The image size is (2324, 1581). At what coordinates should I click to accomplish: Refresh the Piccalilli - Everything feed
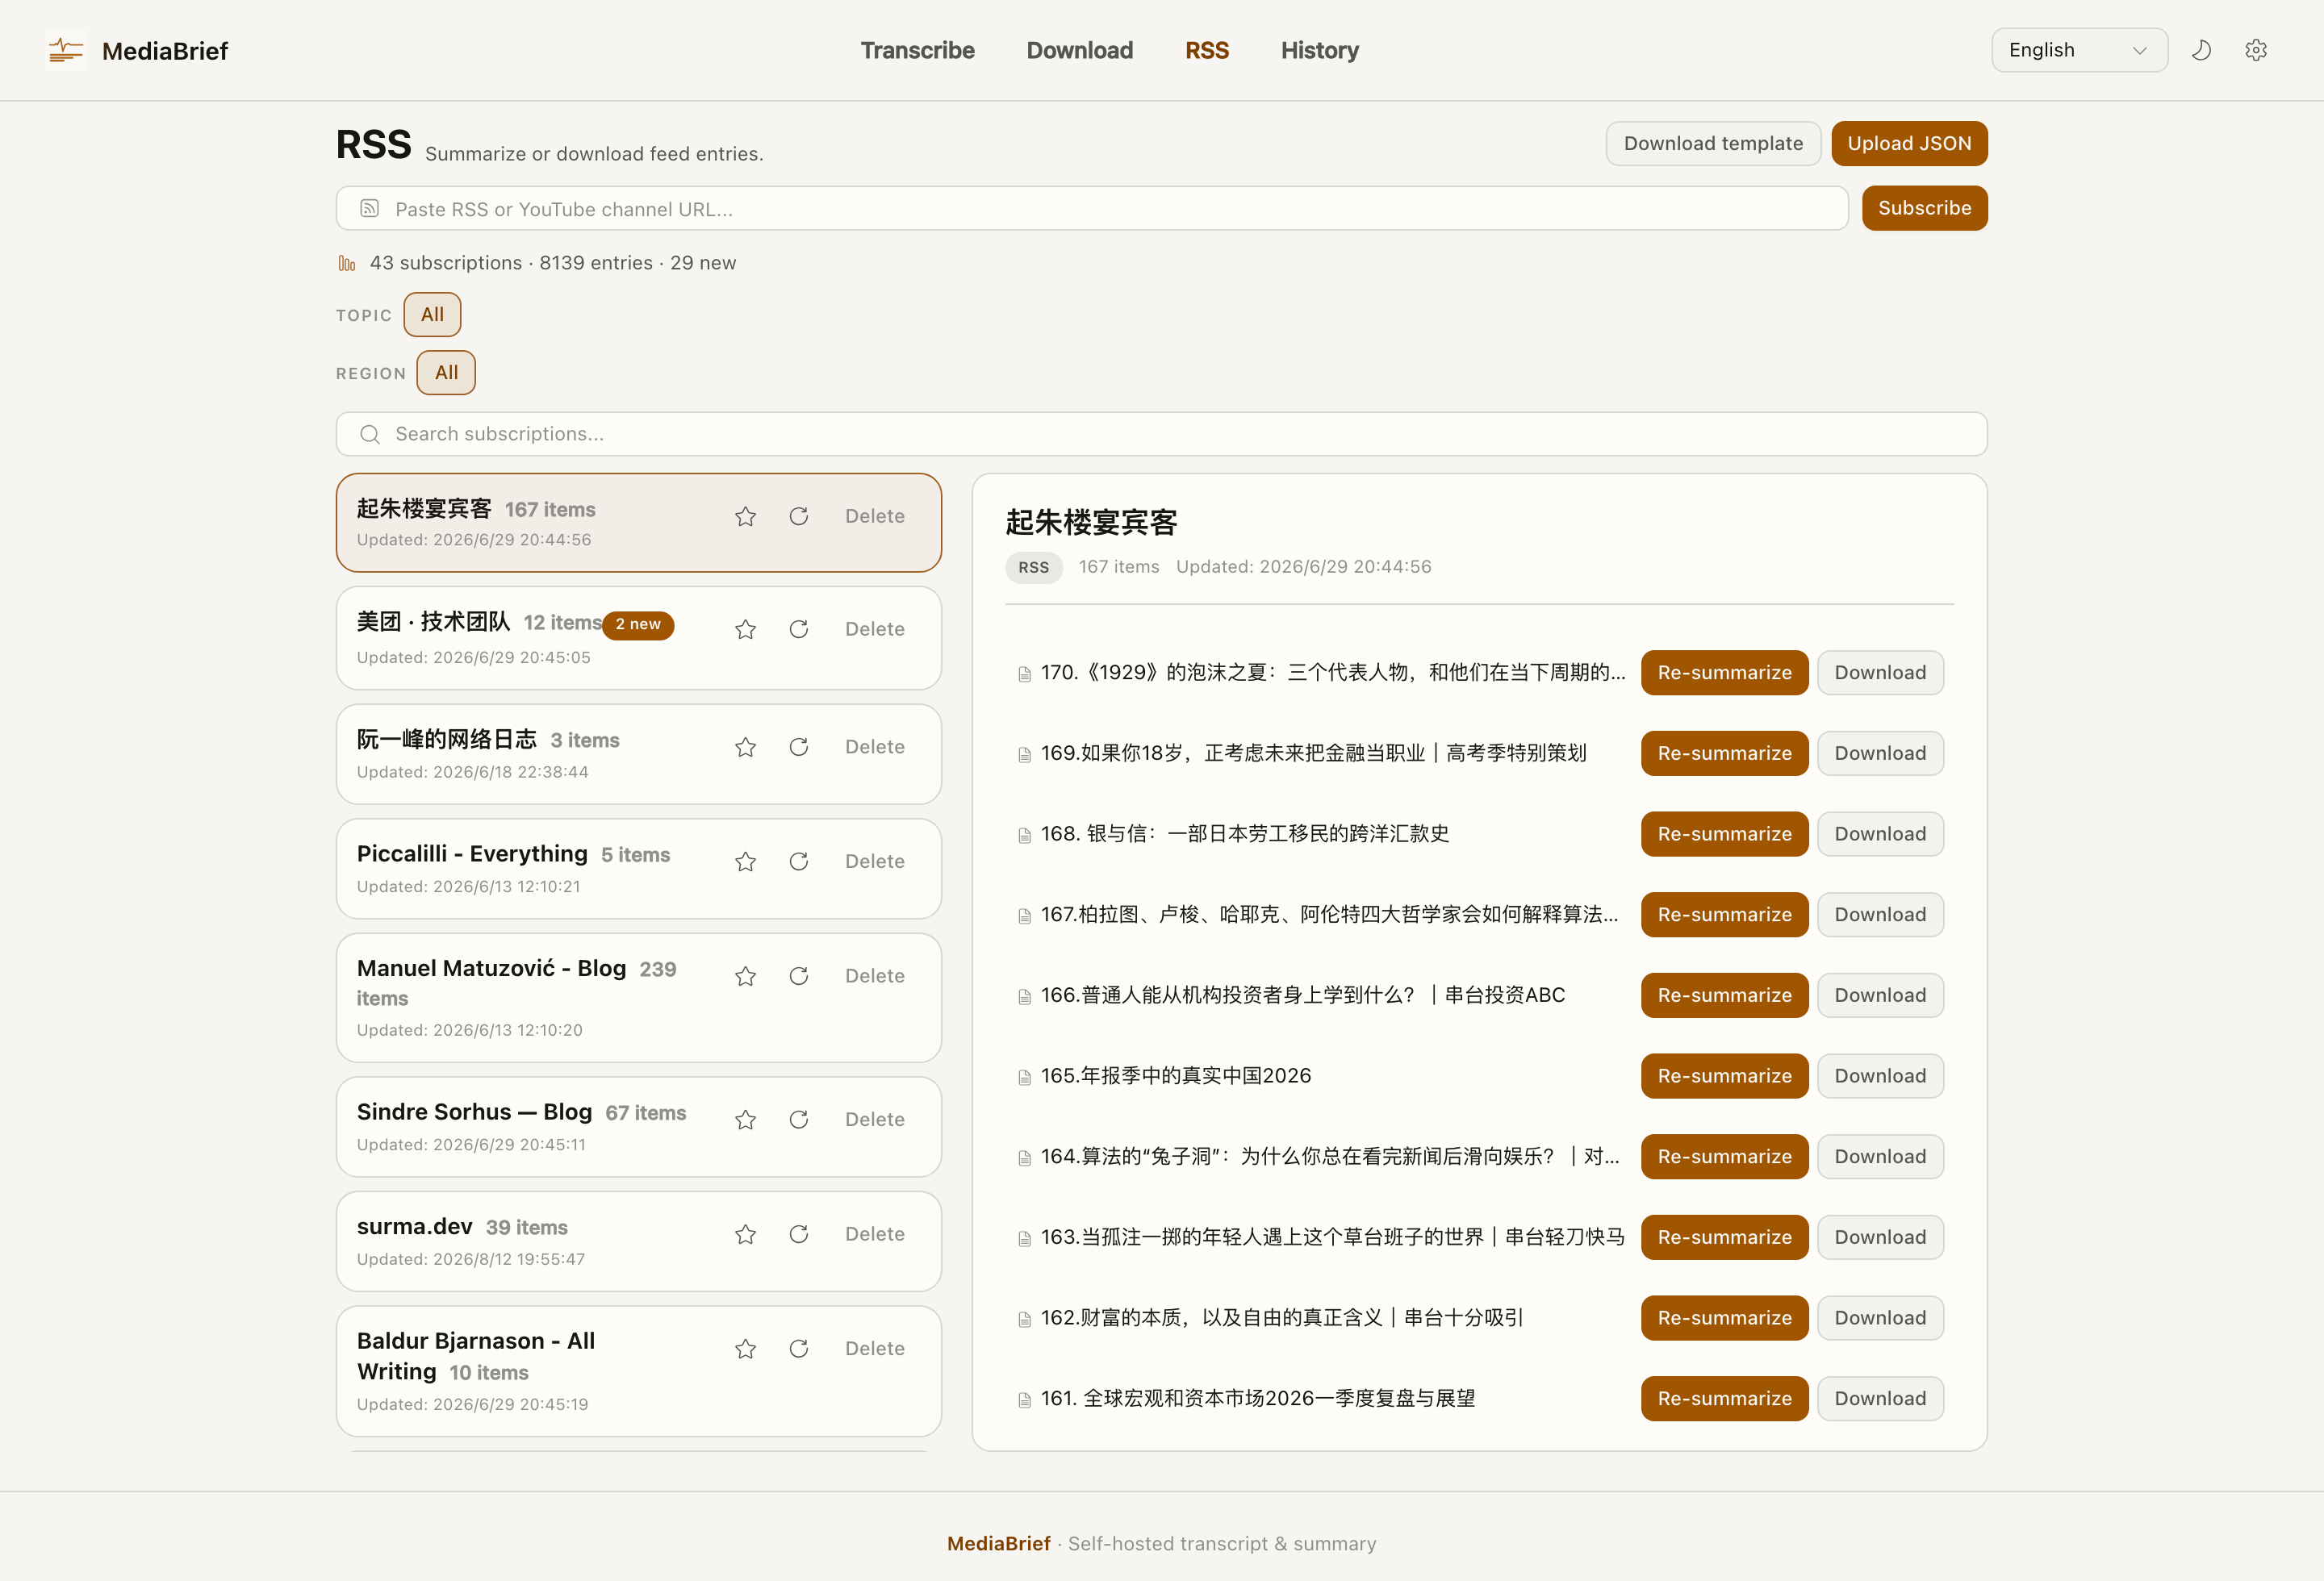[x=799, y=861]
